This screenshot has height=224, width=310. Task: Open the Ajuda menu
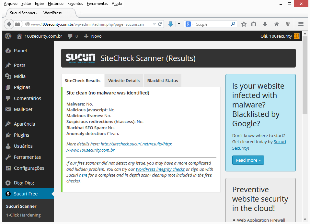(x=117, y=4)
